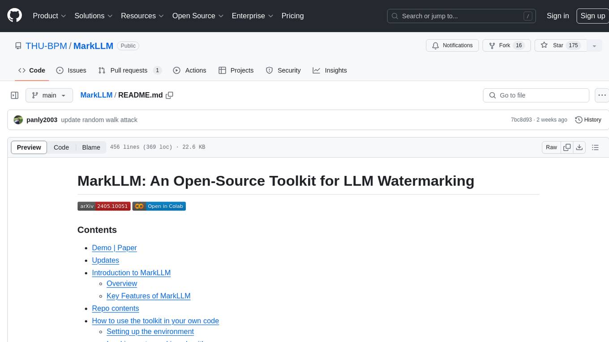The image size is (609, 342).
Task: Copy raw file contents icon
Action: pyautogui.click(x=567, y=147)
